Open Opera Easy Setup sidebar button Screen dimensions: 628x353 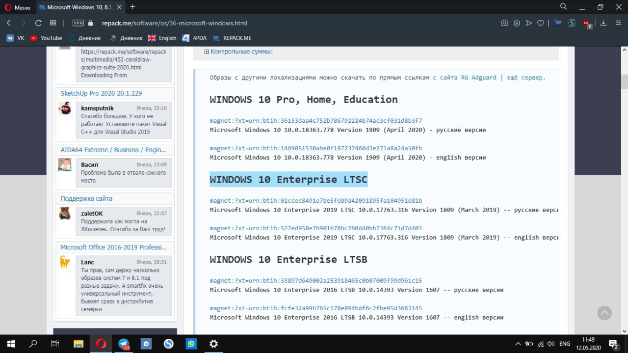coord(618,23)
